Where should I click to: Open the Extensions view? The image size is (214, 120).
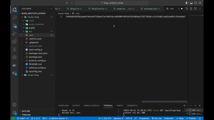pyautogui.click(x=14, y=41)
